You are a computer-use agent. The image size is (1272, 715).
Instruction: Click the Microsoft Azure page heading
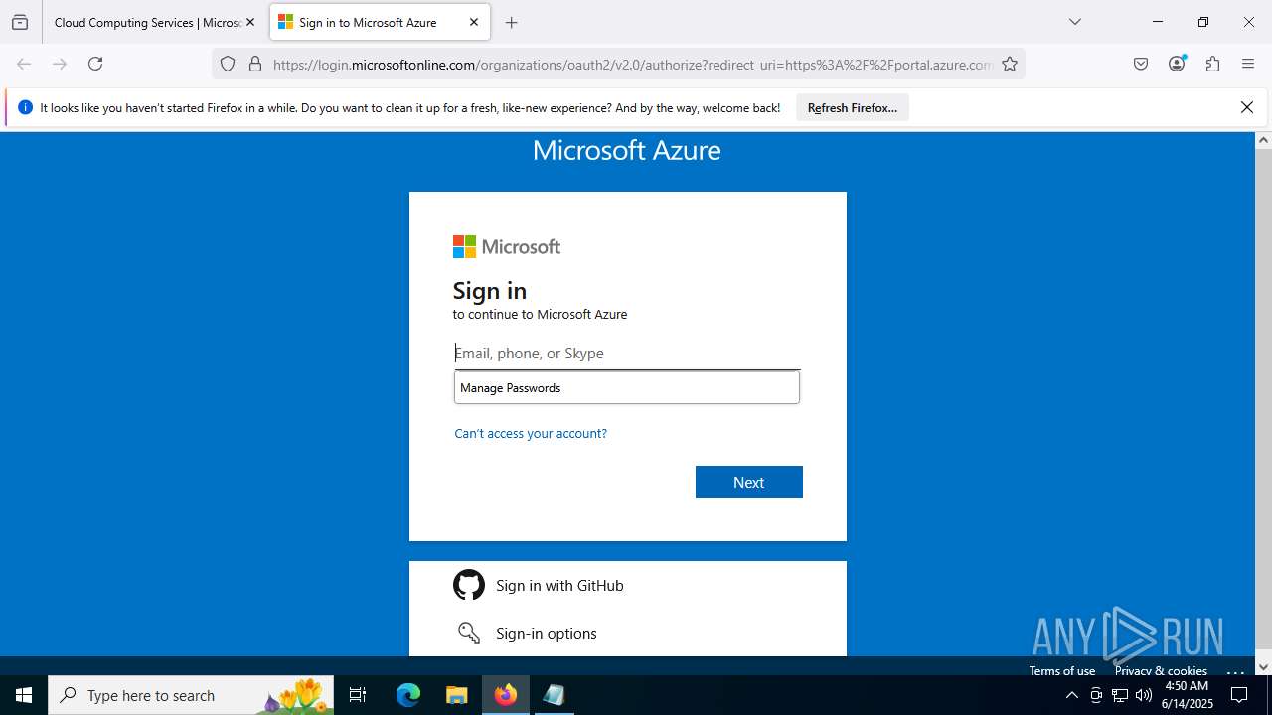coord(626,150)
